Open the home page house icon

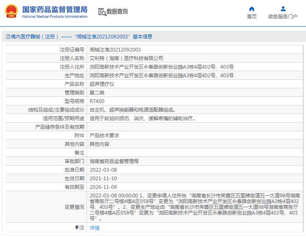coord(252,9)
